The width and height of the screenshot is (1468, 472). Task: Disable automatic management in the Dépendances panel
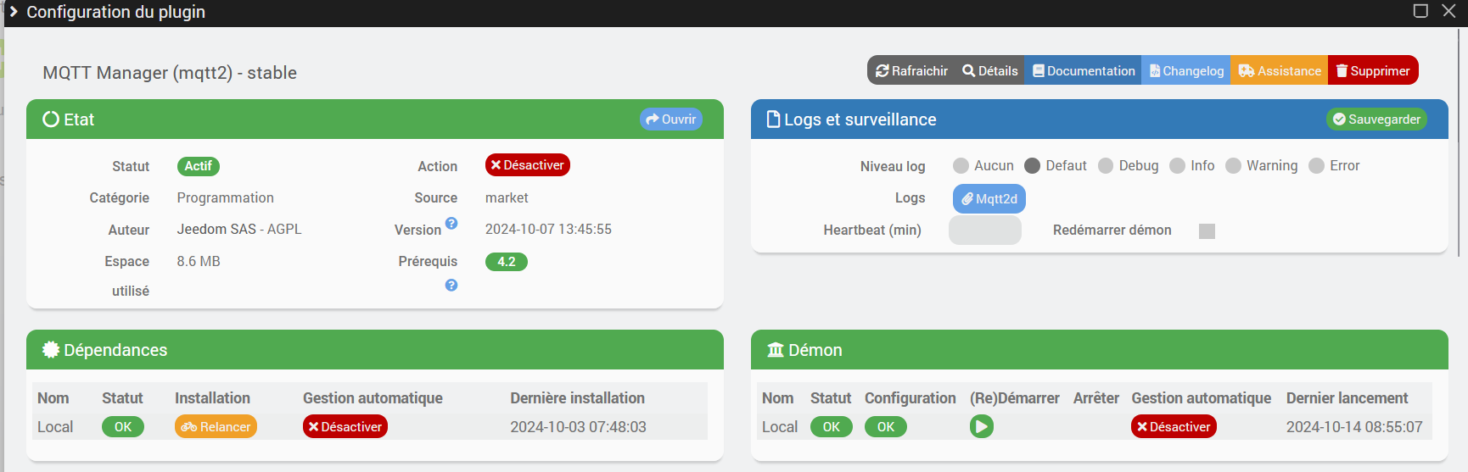coord(345,427)
